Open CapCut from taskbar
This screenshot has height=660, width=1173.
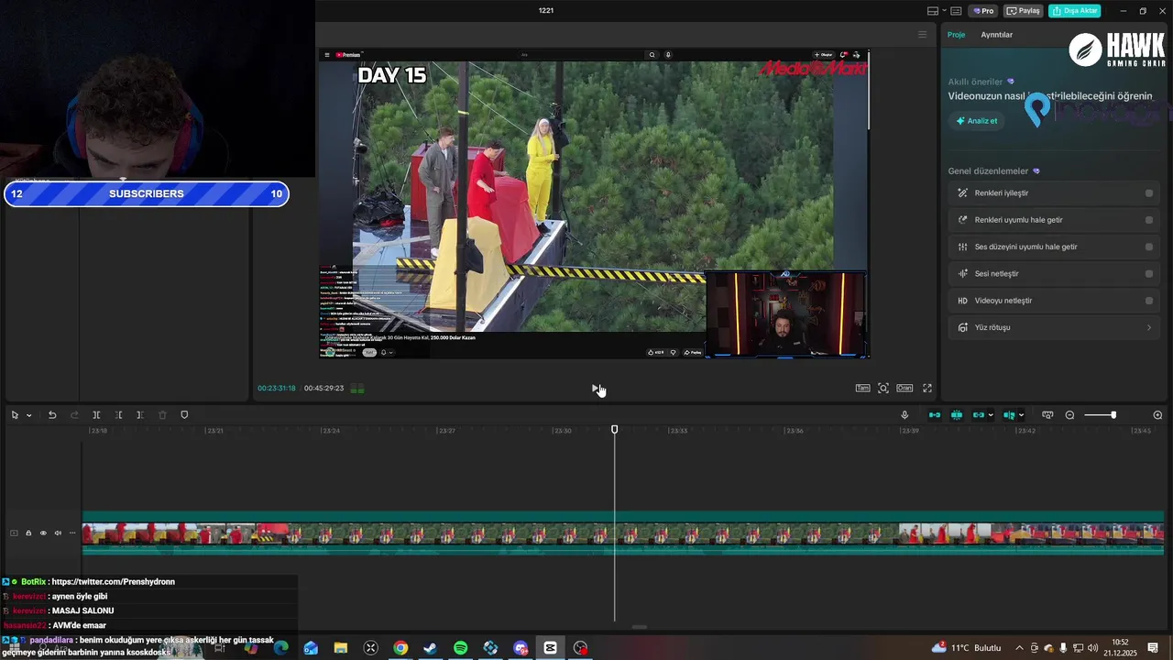click(x=550, y=648)
